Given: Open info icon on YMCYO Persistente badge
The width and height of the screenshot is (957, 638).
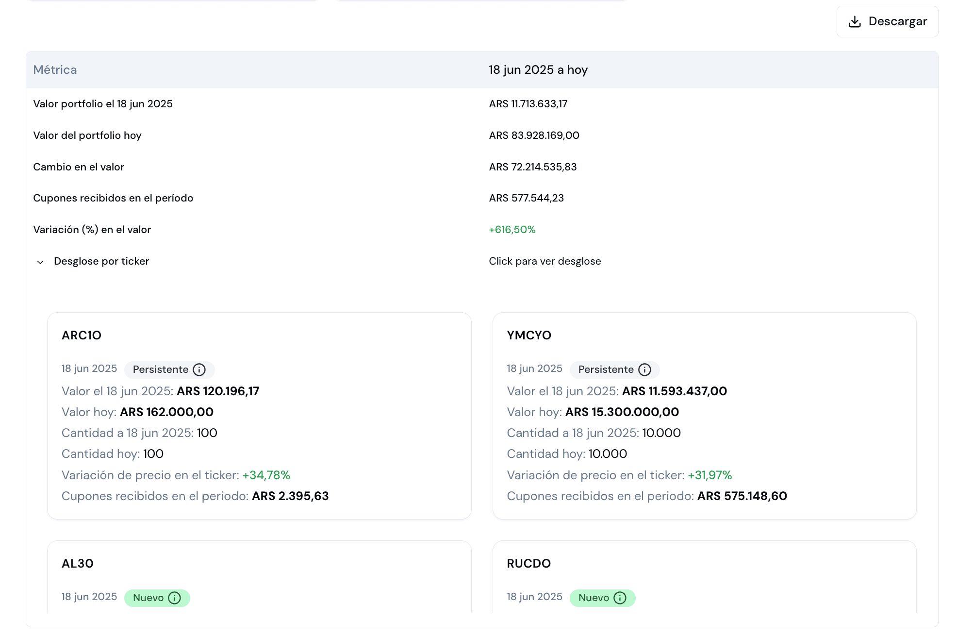Looking at the screenshot, I should [644, 369].
